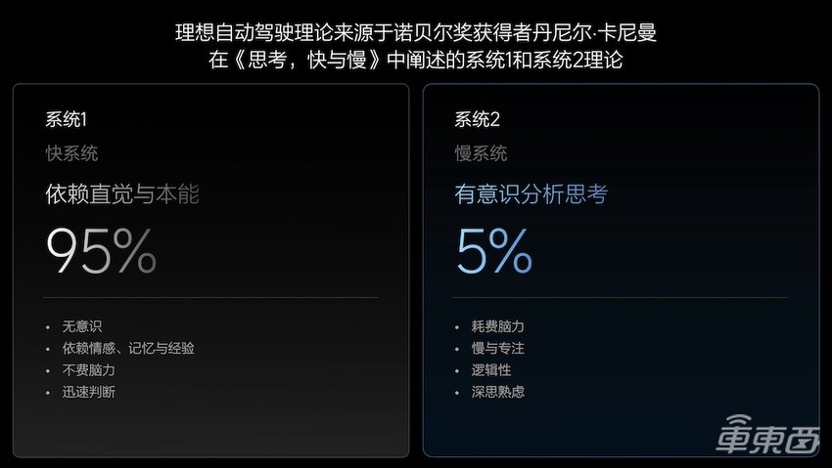
Task: Click the 深思熟虑 bullet
Action: 498,392
